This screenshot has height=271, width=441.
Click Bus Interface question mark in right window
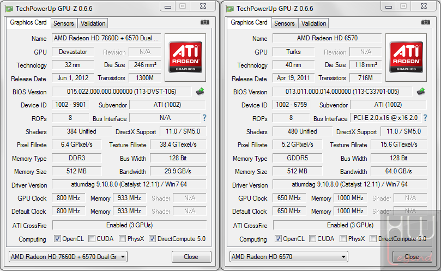click(x=425, y=118)
